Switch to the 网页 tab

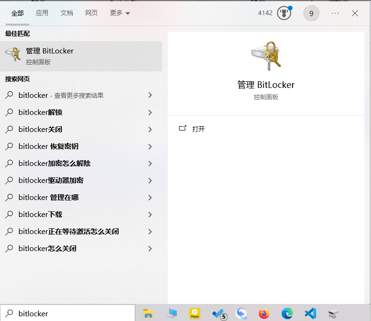pos(91,13)
